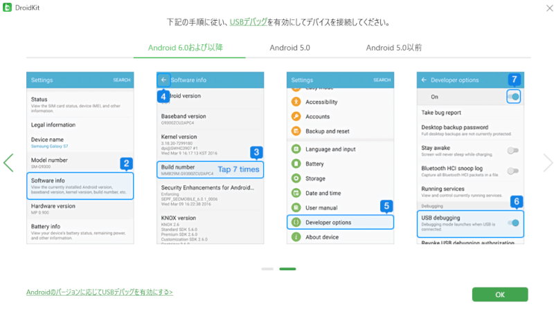Toggle the Developer options On switch
Viewport: 554px width, 309px height.
514,97
